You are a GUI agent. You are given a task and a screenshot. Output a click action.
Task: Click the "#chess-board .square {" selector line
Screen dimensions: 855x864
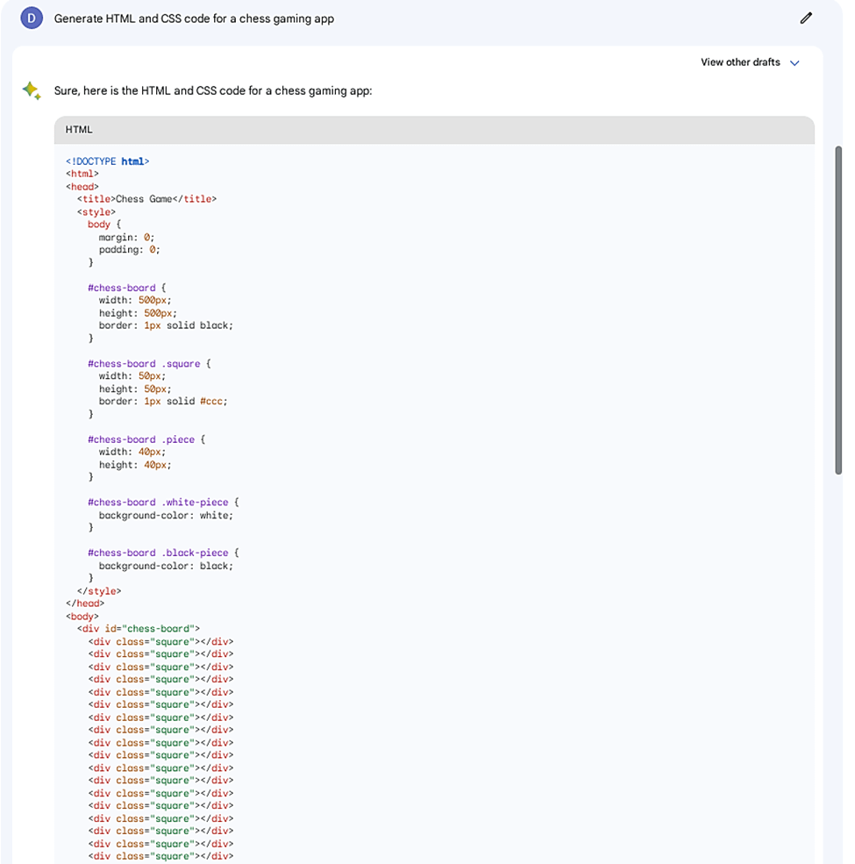pos(149,364)
